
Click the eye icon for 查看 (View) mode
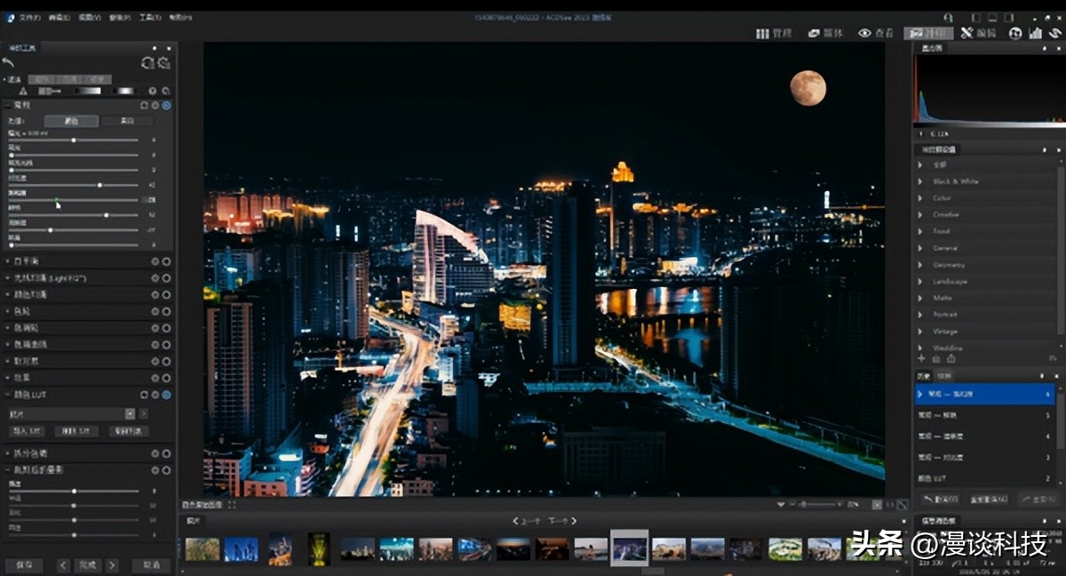click(863, 33)
